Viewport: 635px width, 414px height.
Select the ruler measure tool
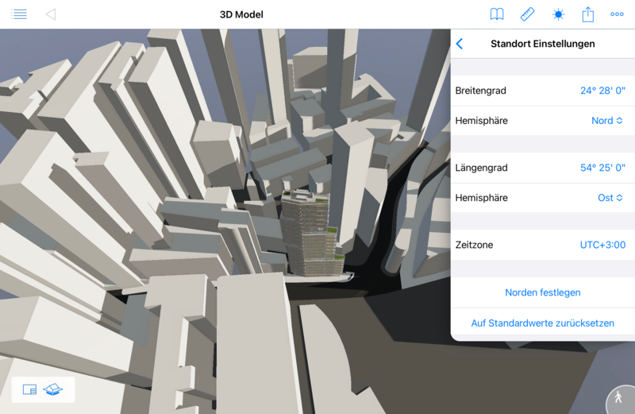[527, 14]
